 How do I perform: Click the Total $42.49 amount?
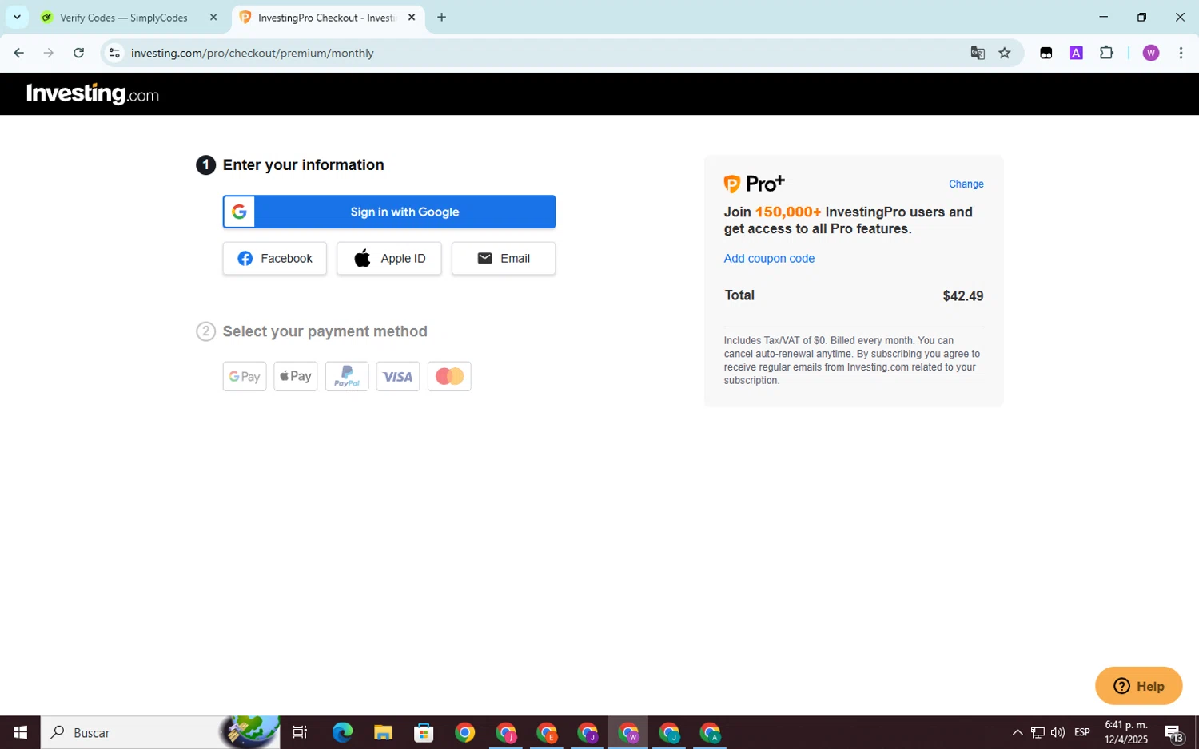click(963, 295)
